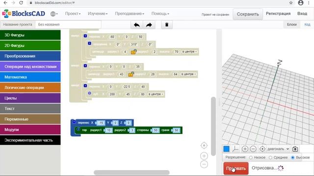Viewport: 314px width, 176px height.
Task: Reset the 3D view with target icon
Action: tap(262, 149)
